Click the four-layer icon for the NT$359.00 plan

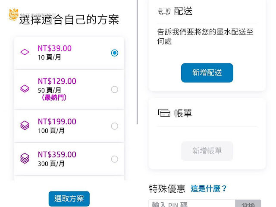pyautogui.click(x=25, y=159)
